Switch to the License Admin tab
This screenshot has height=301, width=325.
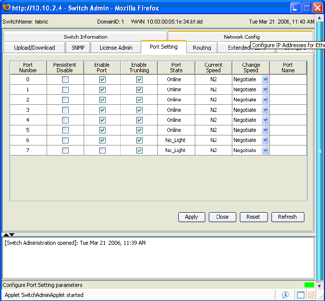click(116, 48)
